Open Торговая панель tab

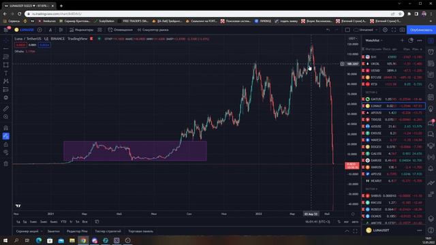click(141, 231)
